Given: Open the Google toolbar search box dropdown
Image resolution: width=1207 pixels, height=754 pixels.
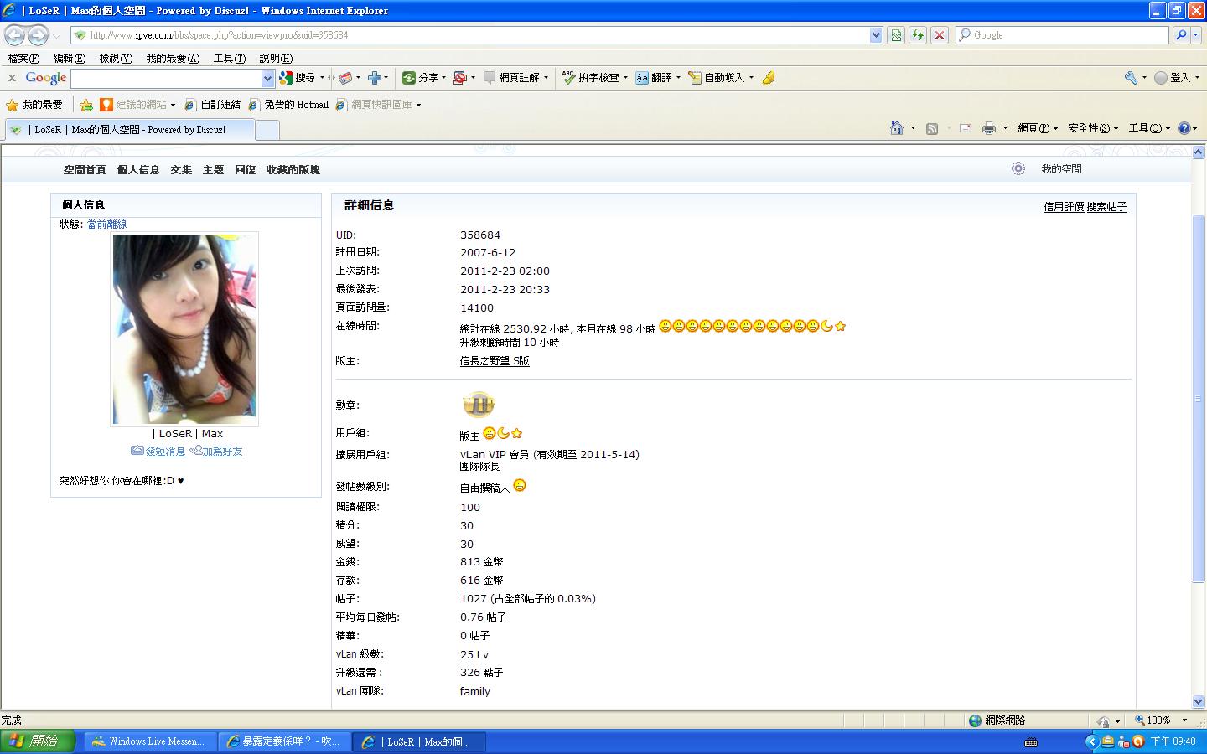Looking at the screenshot, I should point(267,78).
